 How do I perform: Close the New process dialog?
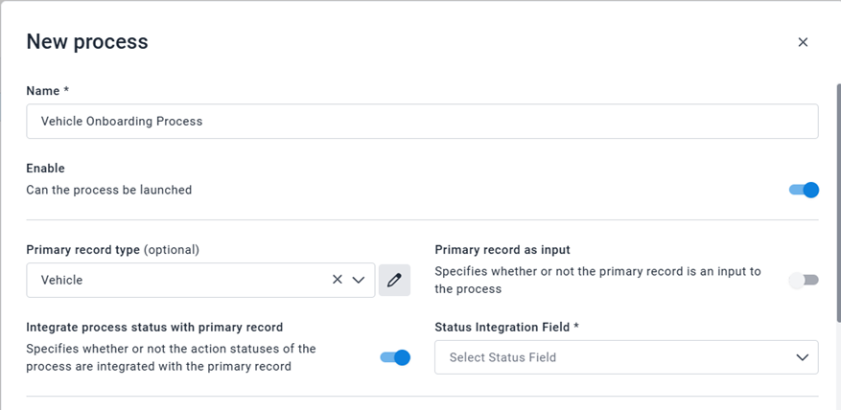803,42
